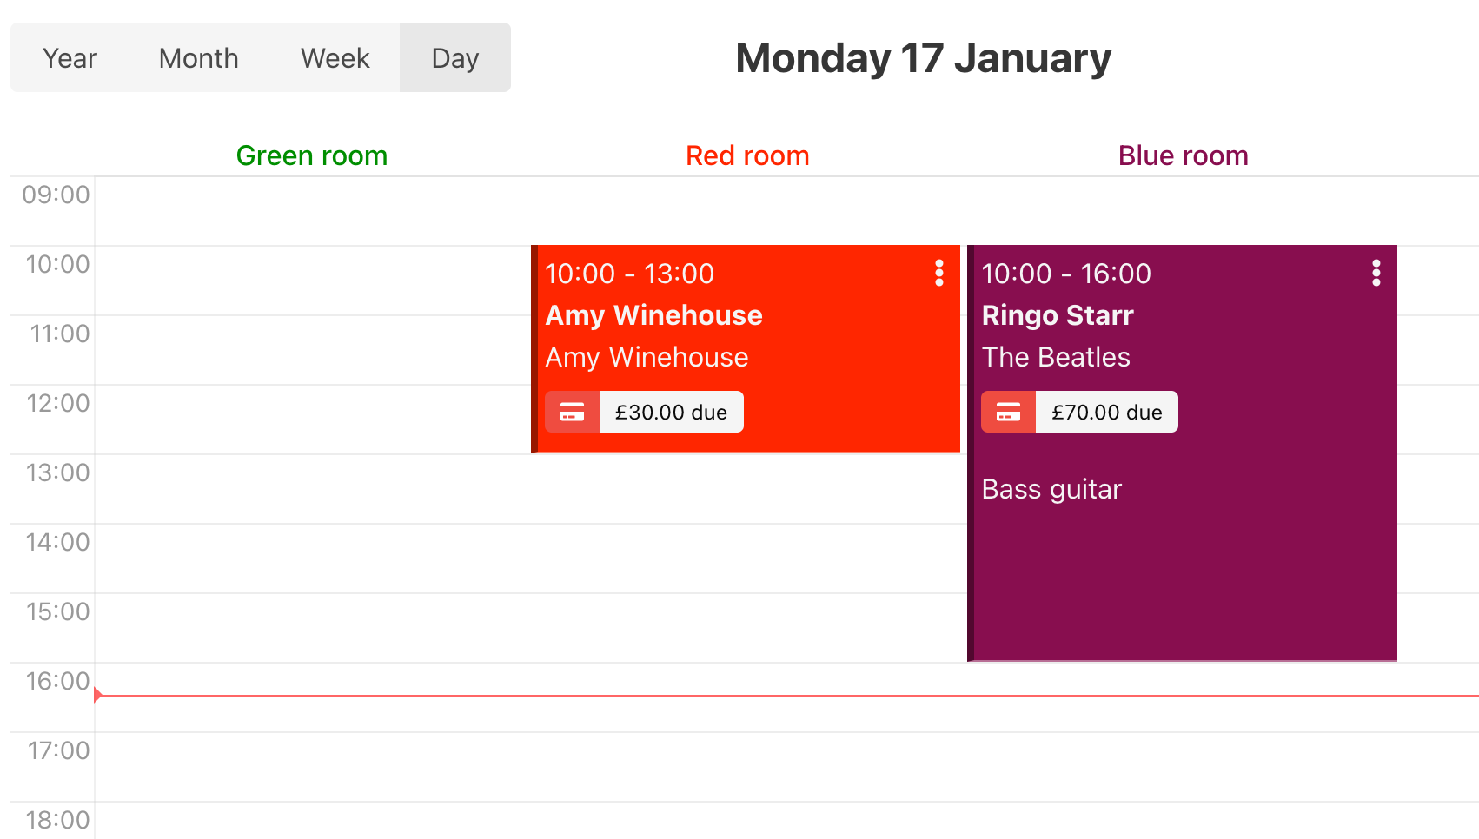1479x839 pixels.
Task: Open the Ringo Starr event options menu
Action: click(1376, 274)
